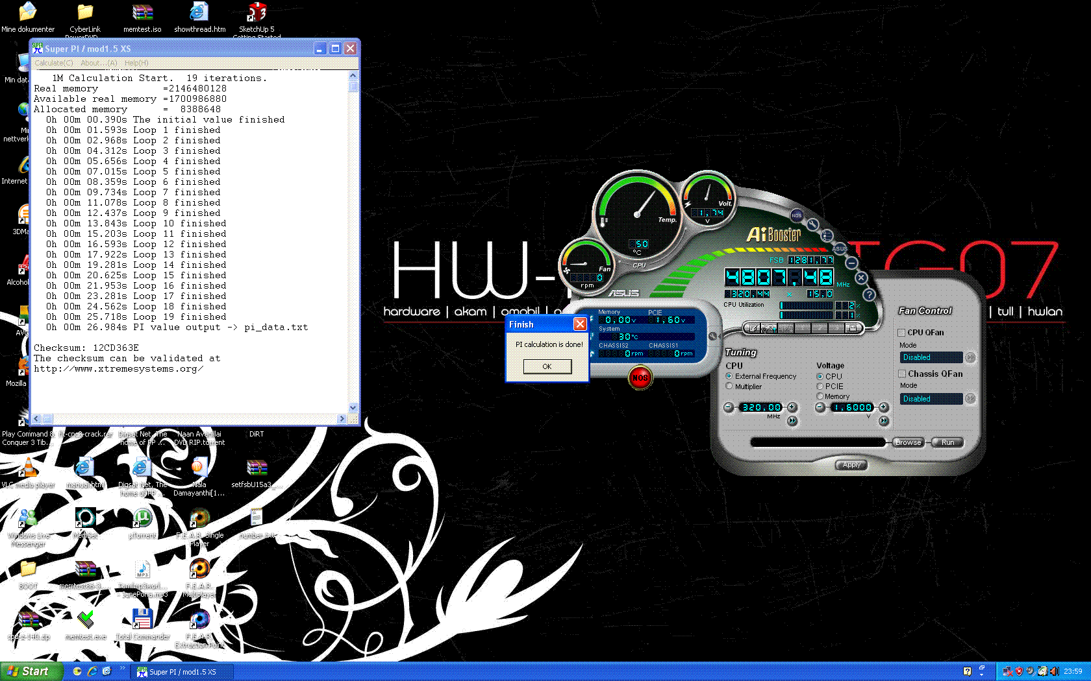Viewport: 1091px width, 681px height.
Task: Expand quick launch chevron on taskbar
Action: pyautogui.click(x=122, y=668)
